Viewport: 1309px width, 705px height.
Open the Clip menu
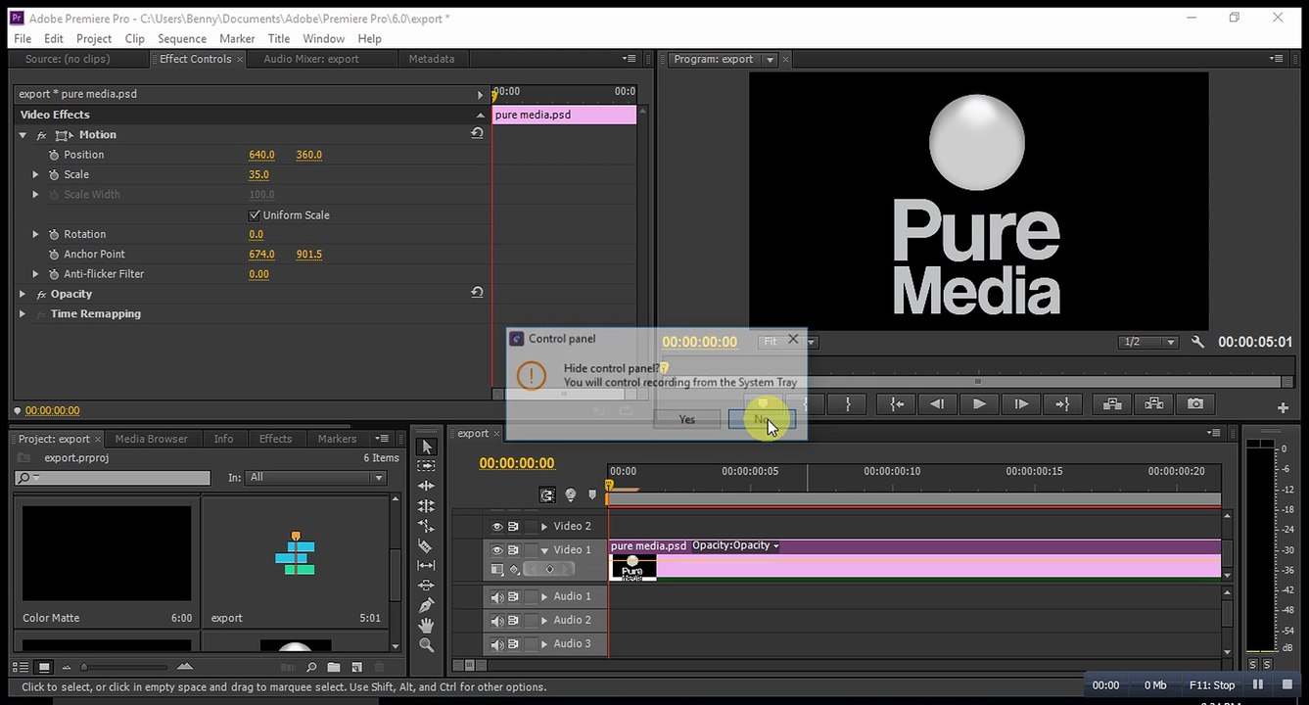[x=134, y=38]
